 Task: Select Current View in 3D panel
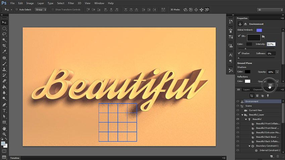tap(255, 110)
